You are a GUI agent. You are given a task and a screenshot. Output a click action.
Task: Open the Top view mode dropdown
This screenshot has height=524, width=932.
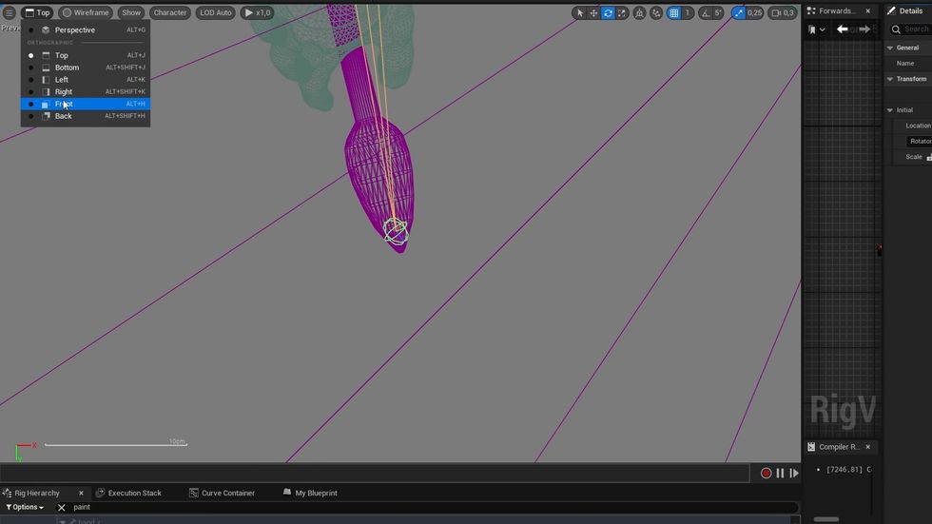tap(37, 12)
